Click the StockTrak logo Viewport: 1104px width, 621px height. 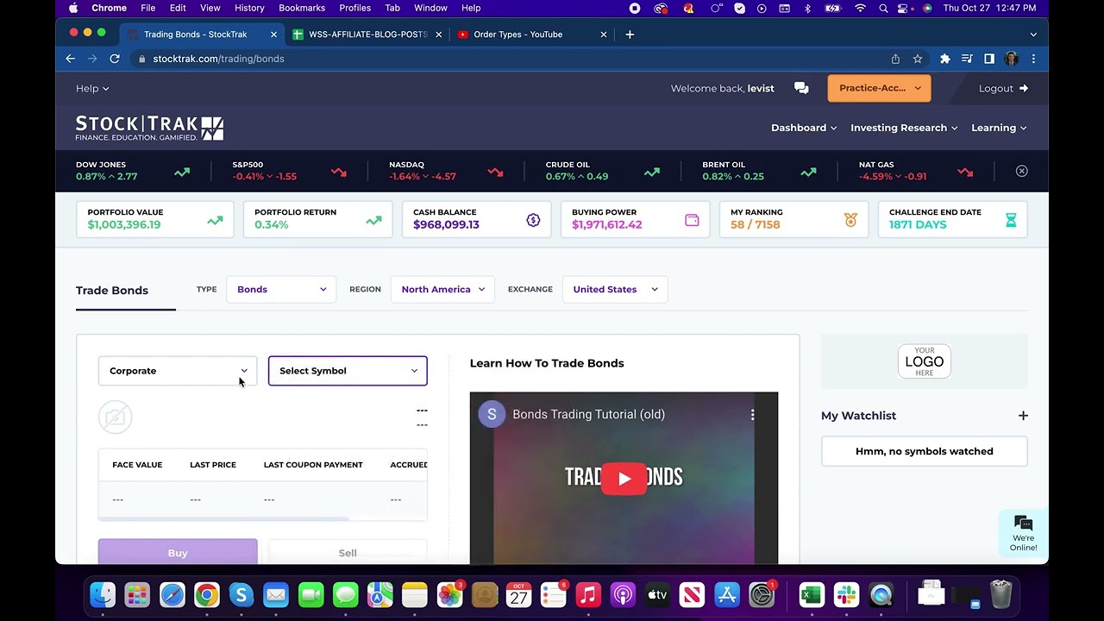coord(149,128)
